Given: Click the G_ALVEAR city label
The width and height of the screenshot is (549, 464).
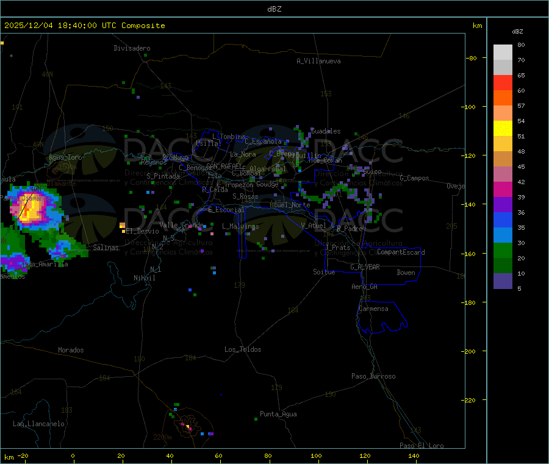Looking at the screenshot, I should click(x=365, y=267).
